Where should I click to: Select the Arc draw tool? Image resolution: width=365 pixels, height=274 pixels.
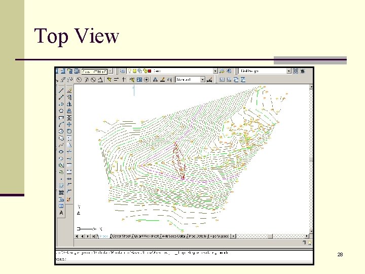coord(61,124)
